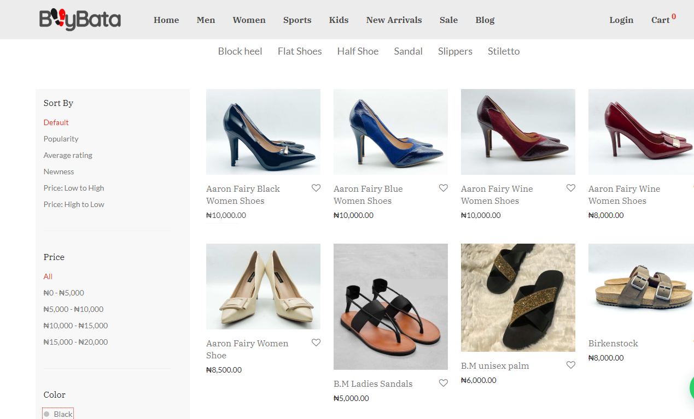
Task: Open B.M unisex palm title link
Action: (495, 365)
